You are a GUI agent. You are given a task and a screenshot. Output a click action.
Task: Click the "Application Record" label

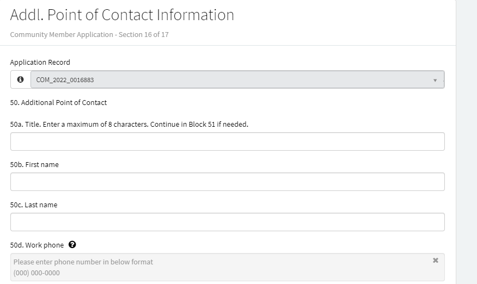tap(40, 62)
